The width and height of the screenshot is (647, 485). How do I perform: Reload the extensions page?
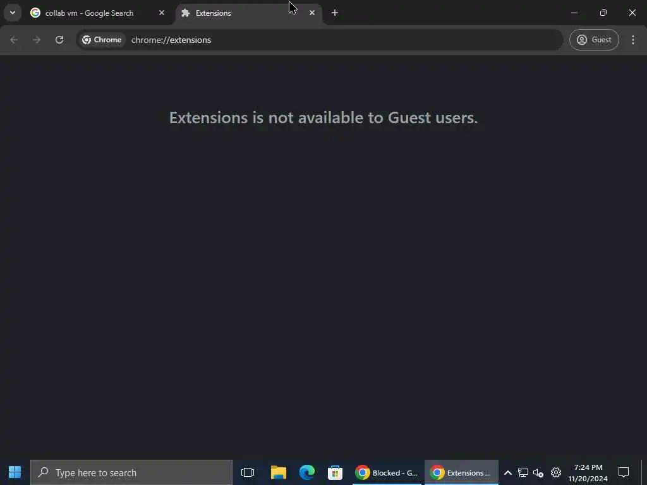(x=59, y=40)
